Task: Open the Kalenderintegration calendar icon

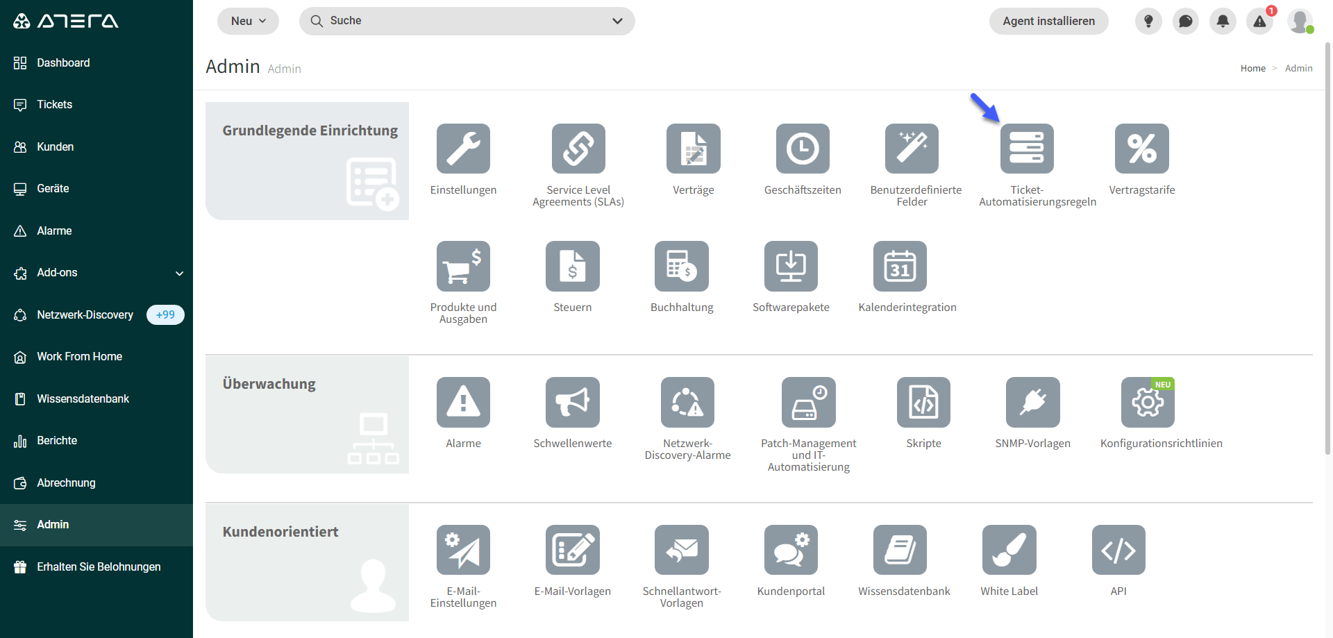Action: tap(900, 266)
